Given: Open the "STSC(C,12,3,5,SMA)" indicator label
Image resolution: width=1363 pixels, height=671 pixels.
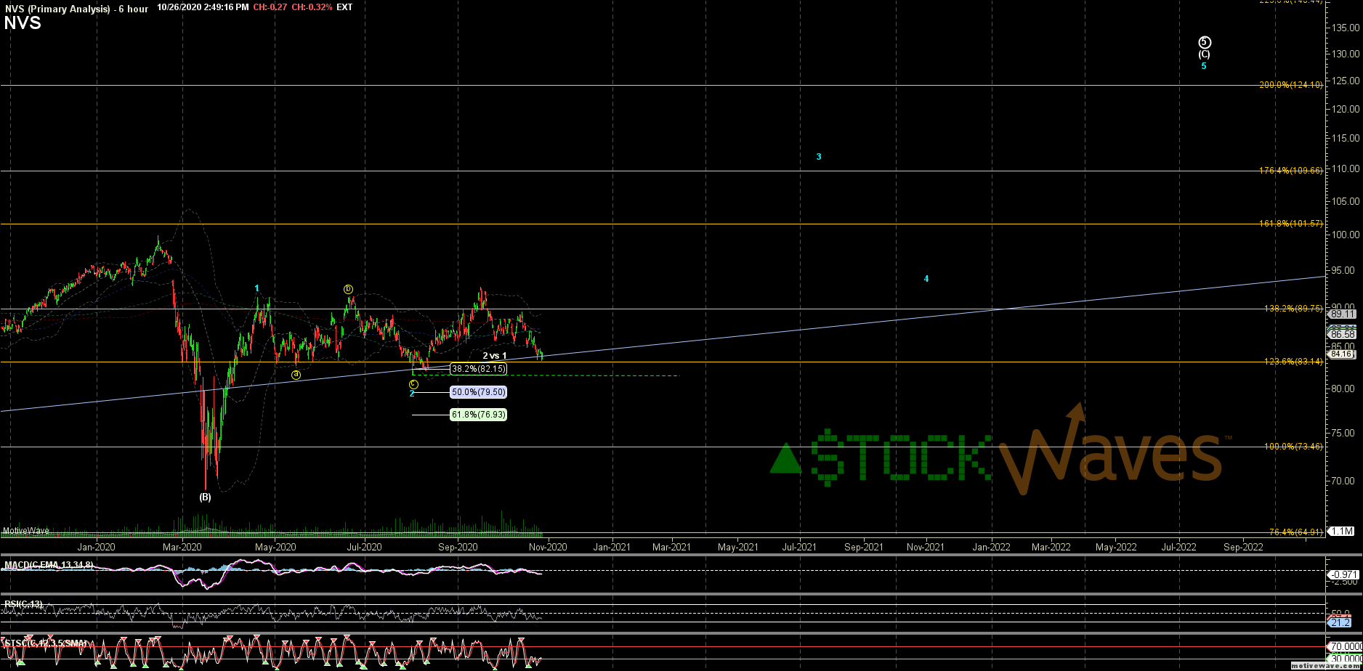Looking at the screenshot, I should tap(45, 643).
